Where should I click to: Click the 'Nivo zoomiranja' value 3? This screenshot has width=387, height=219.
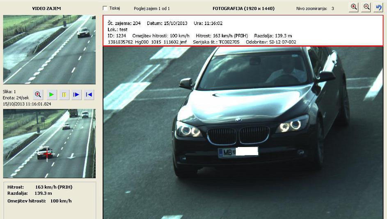[x=332, y=8]
